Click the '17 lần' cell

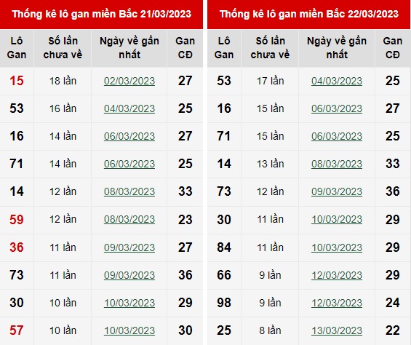271,81
